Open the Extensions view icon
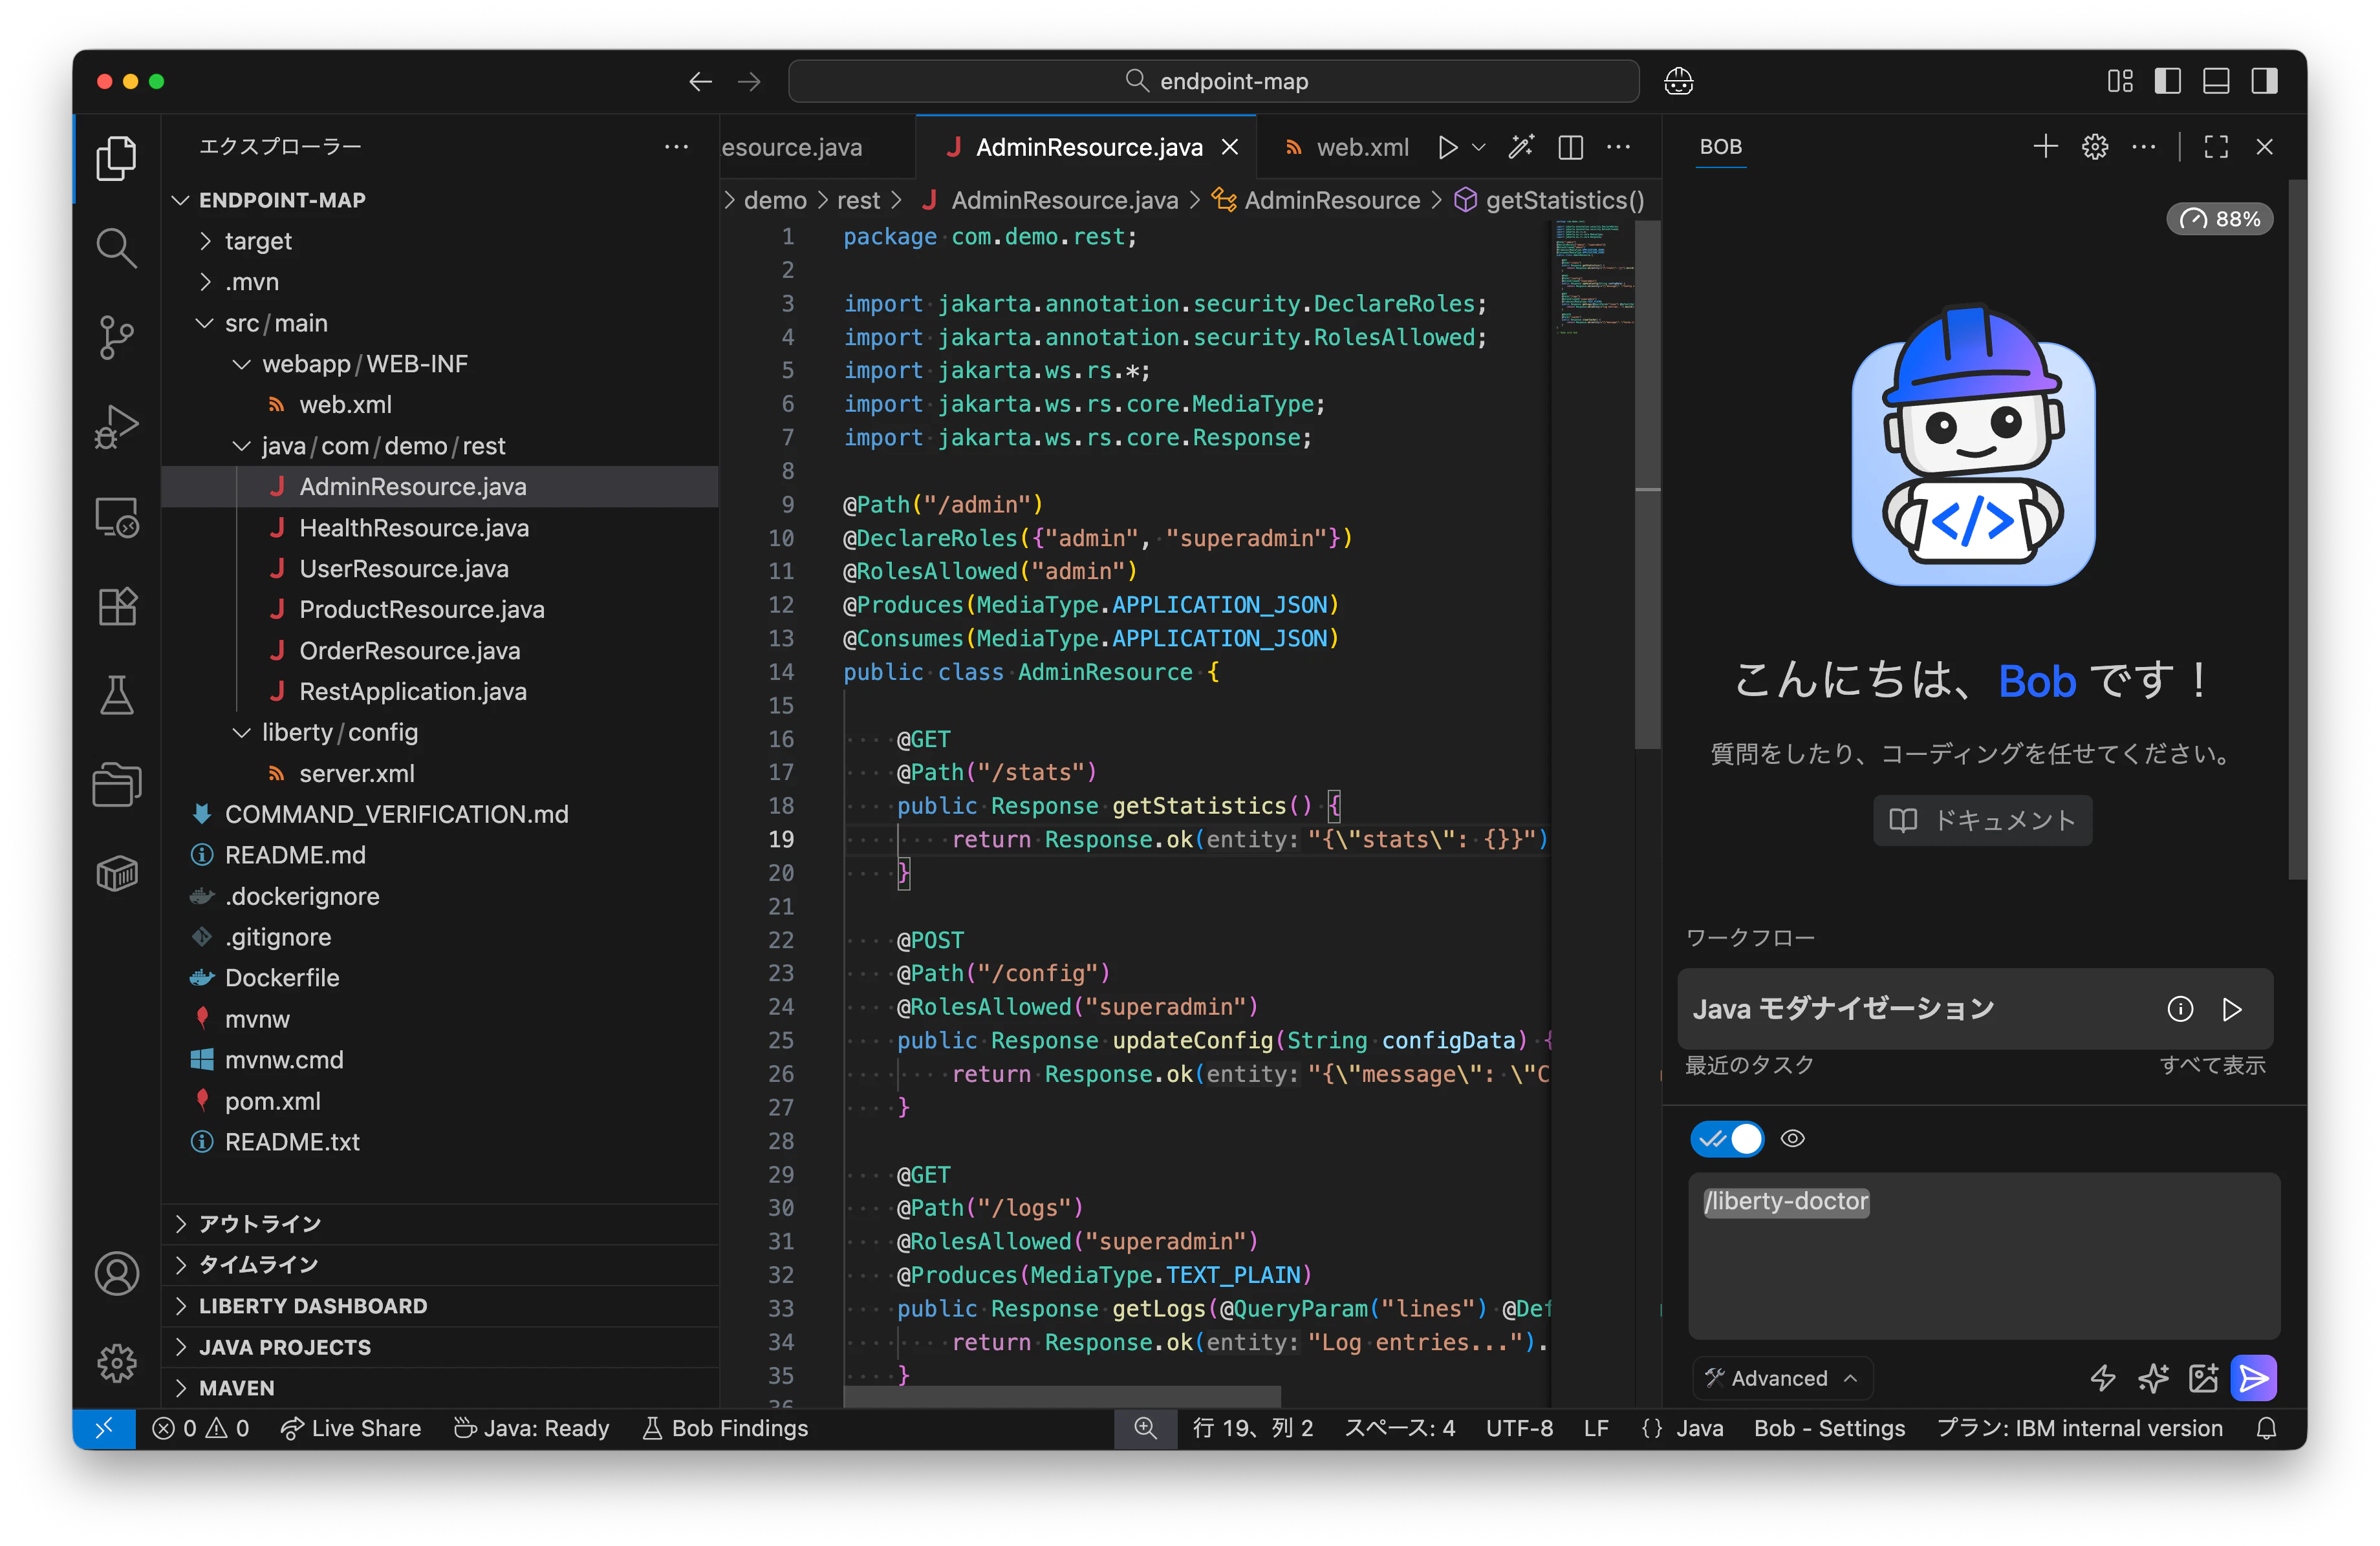 [116, 607]
